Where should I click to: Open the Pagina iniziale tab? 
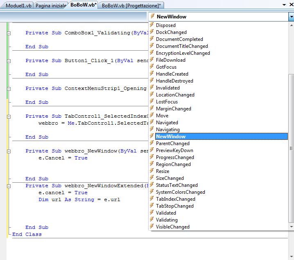point(51,5)
